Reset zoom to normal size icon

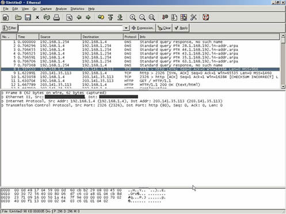[x=152, y=17]
